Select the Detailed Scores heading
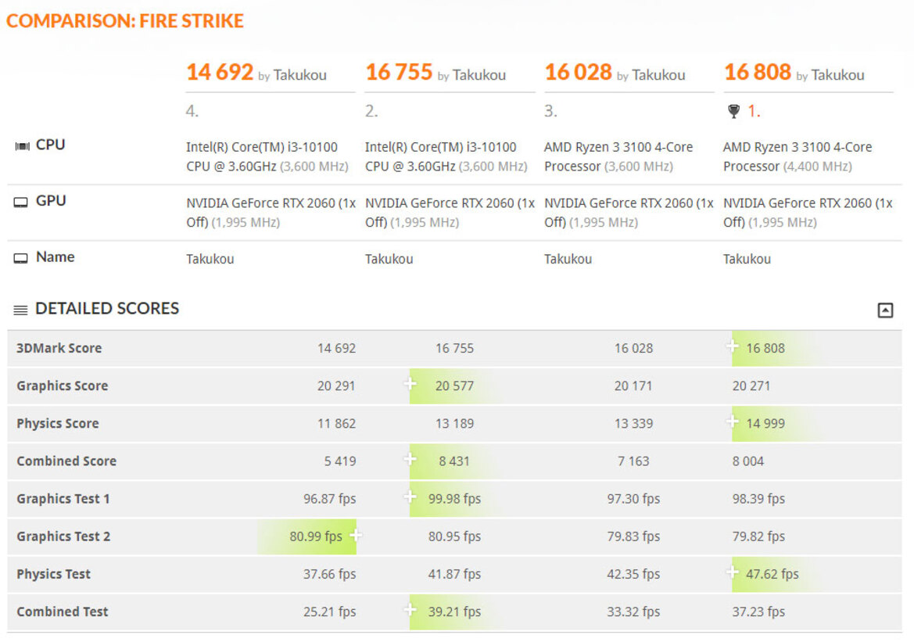This screenshot has height=642, width=914. click(x=107, y=308)
